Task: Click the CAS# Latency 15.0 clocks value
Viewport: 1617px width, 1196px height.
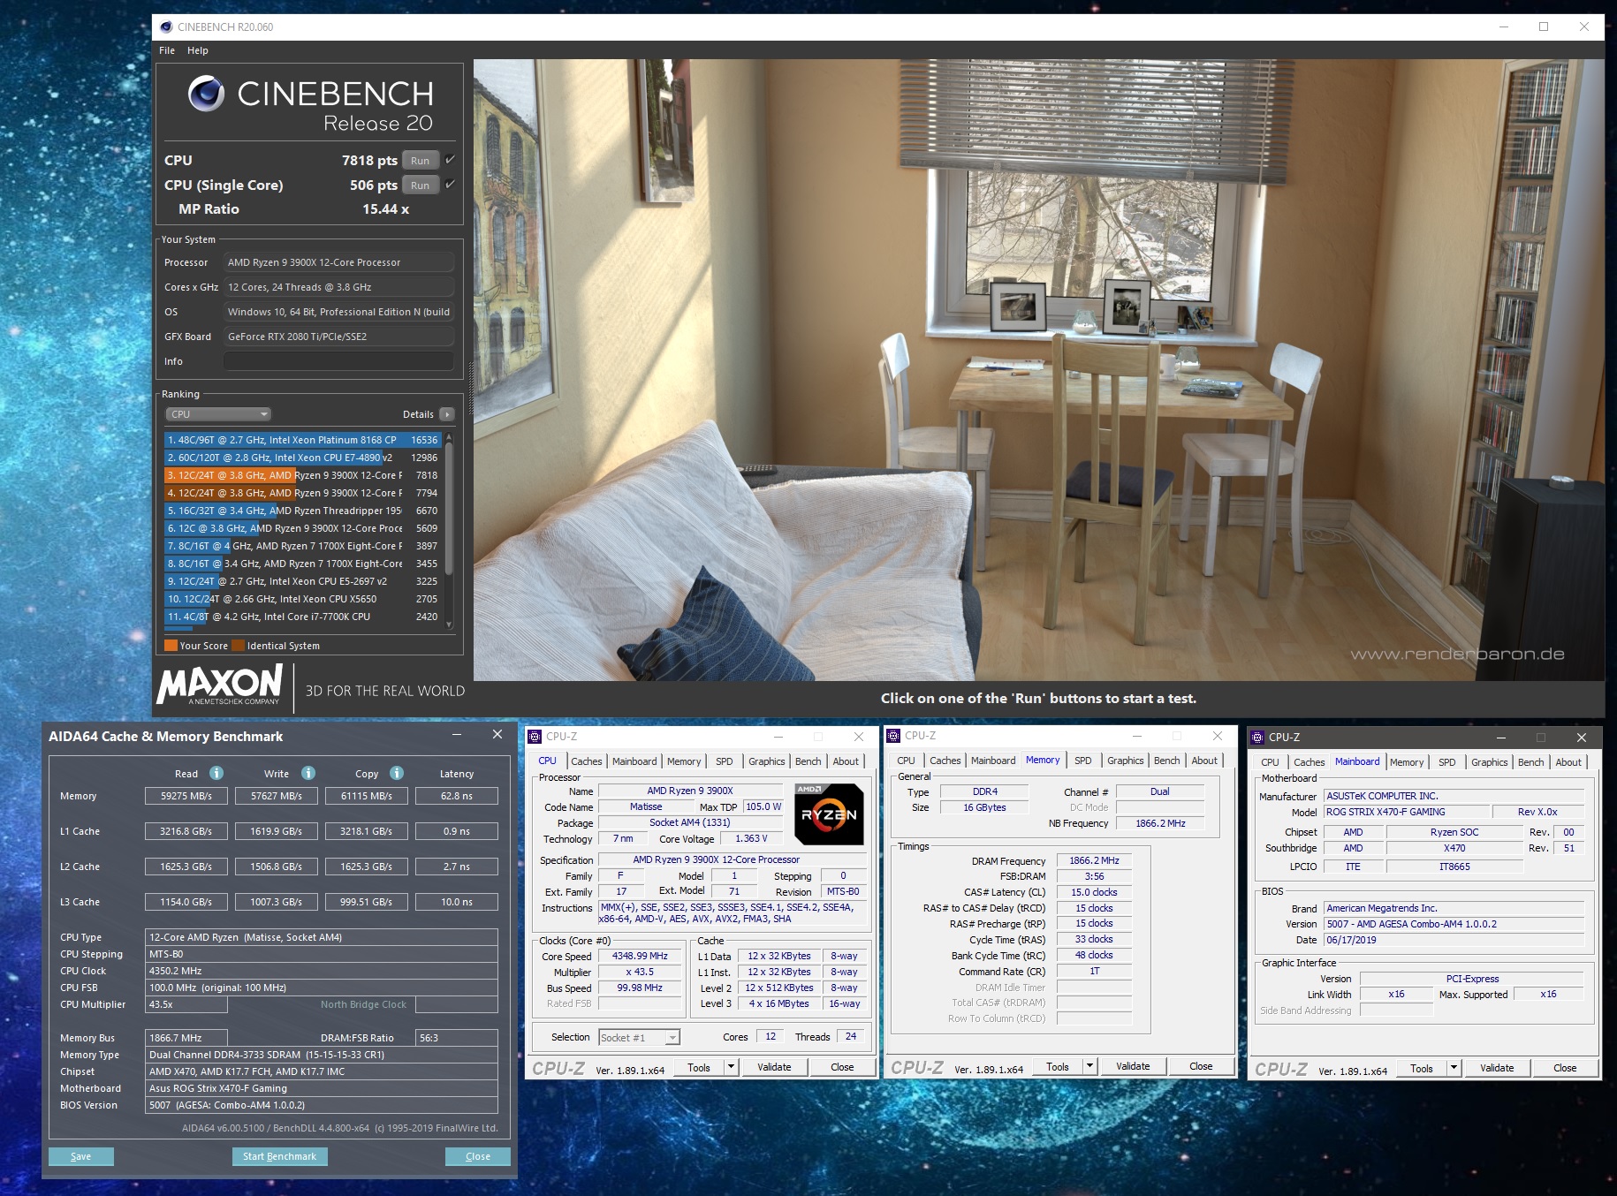Action: pos(1094,892)
